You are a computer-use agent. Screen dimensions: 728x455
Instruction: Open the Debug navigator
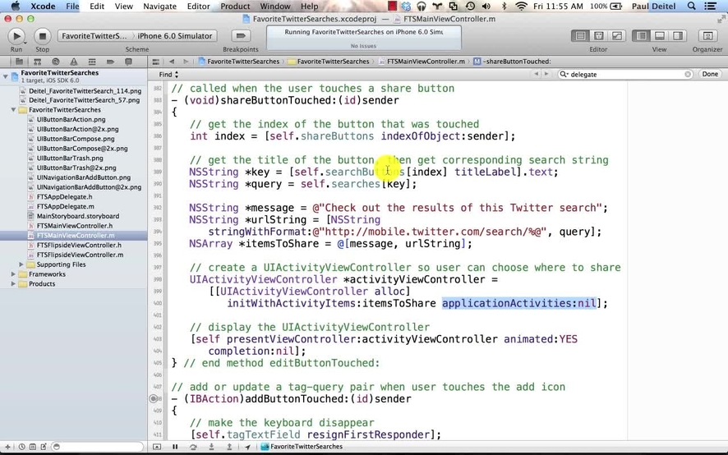click(x=92, y=62)
